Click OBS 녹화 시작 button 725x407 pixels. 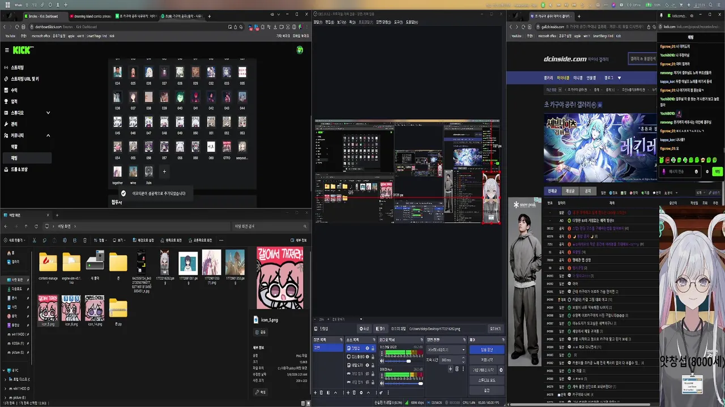point(487,360)
